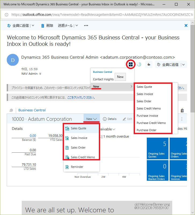The width and height of the screenshot is (195, 215).
Task: Click the site info icon in address bar
Action: 6,15
